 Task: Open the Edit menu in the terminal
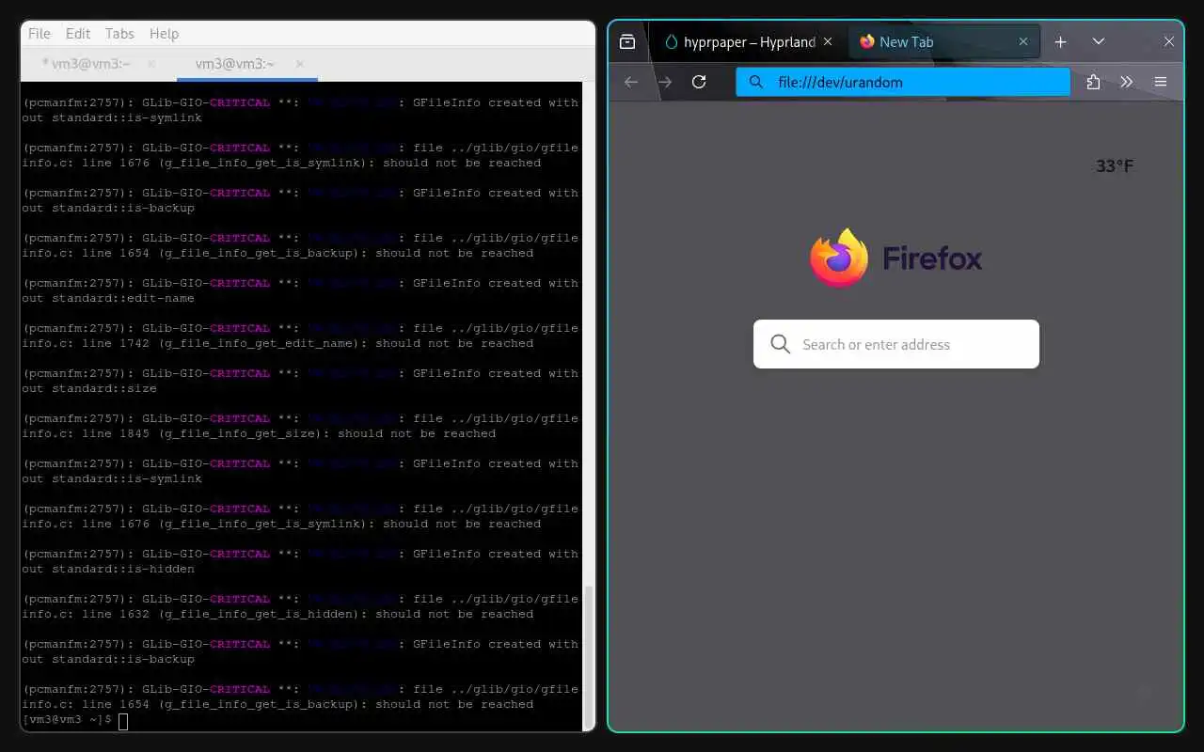click(x=78, y=33)
